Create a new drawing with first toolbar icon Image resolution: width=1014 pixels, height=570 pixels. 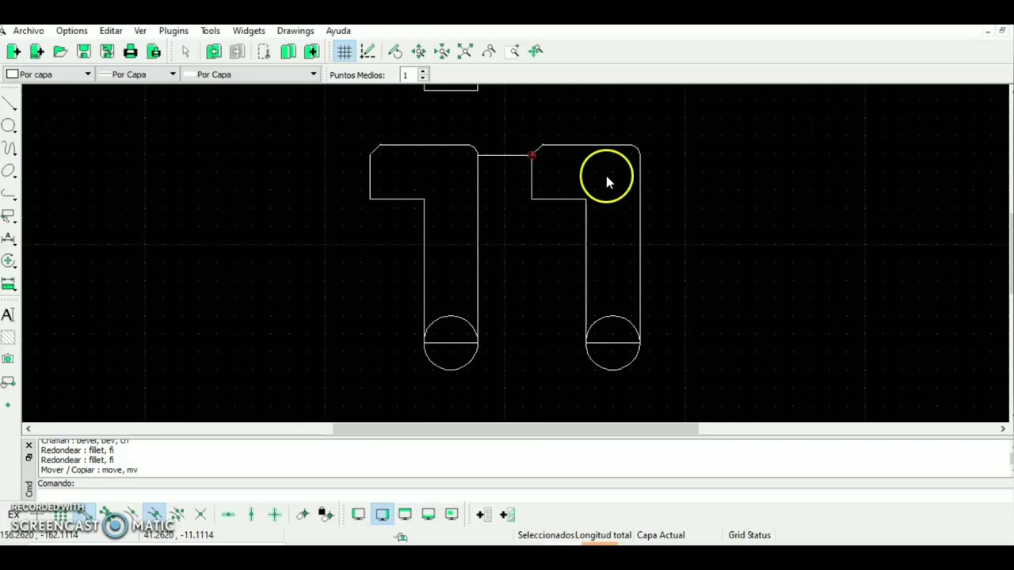(x=13, y=51)
